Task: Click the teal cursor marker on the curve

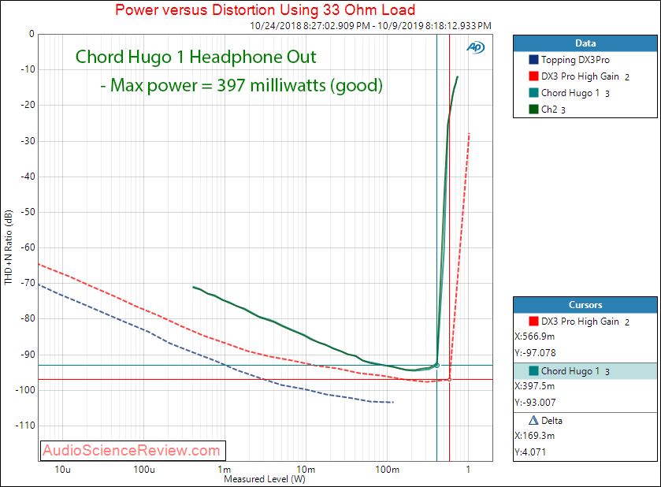Action: pyautogui.click(x=436, y=365)
